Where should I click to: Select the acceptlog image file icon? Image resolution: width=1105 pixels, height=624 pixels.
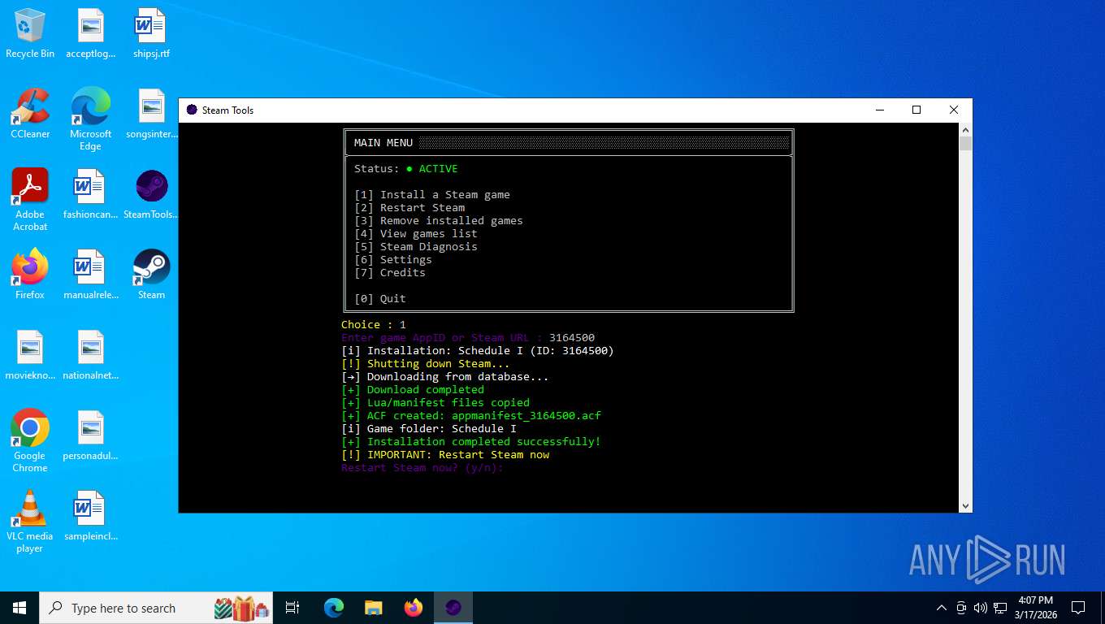91,34
